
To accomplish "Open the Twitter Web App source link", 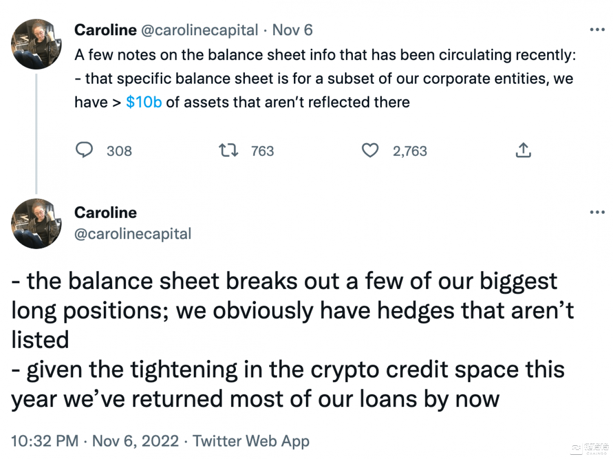I will click(x=251, y=441).
